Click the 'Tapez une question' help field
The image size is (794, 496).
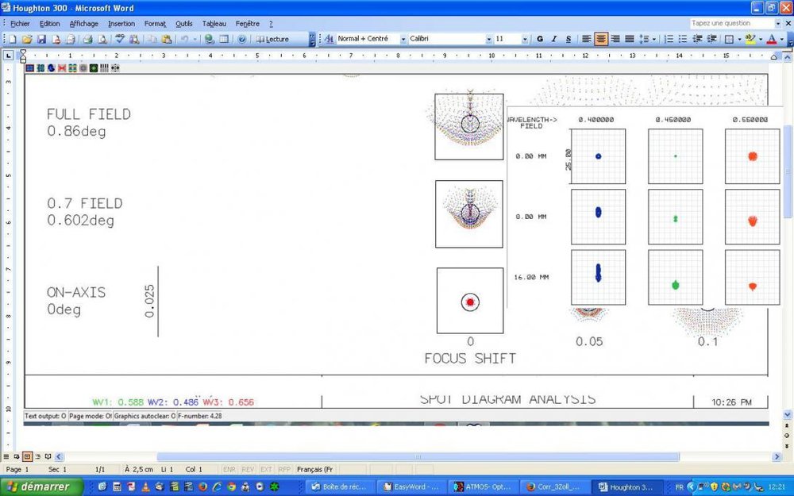tap(732, 23)
